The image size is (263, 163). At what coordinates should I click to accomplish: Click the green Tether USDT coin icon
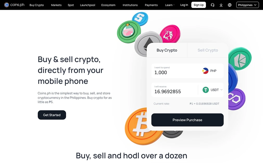[206, 90]
